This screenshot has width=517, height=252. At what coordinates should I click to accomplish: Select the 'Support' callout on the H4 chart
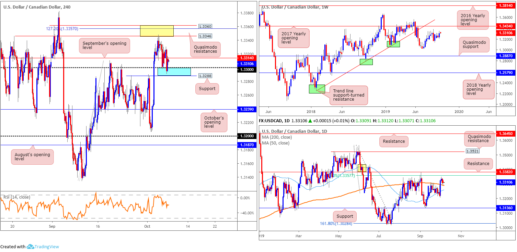pyautogui.click(x=207, y=88)
